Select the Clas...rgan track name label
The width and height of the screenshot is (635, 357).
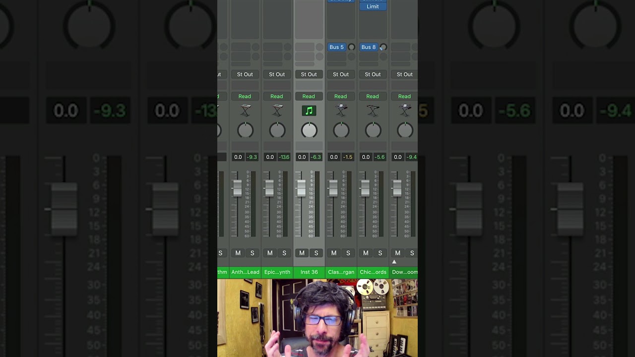pyautogui.click(x=341, y=272)
